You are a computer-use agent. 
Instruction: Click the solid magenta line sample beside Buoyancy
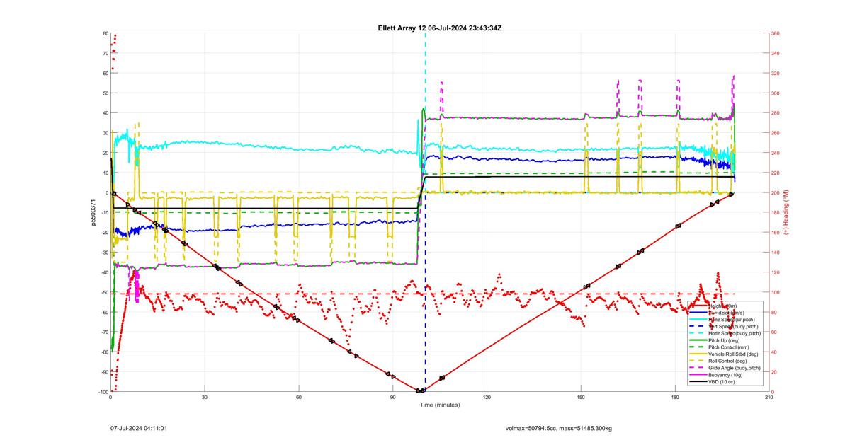[698, 375]
